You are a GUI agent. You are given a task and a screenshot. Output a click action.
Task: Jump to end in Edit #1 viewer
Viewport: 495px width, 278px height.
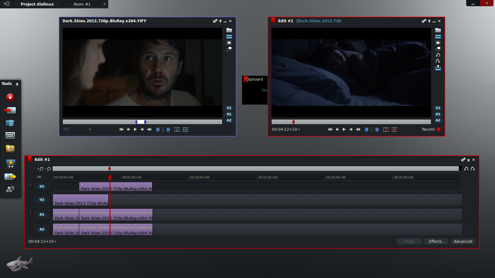point(358,129)
